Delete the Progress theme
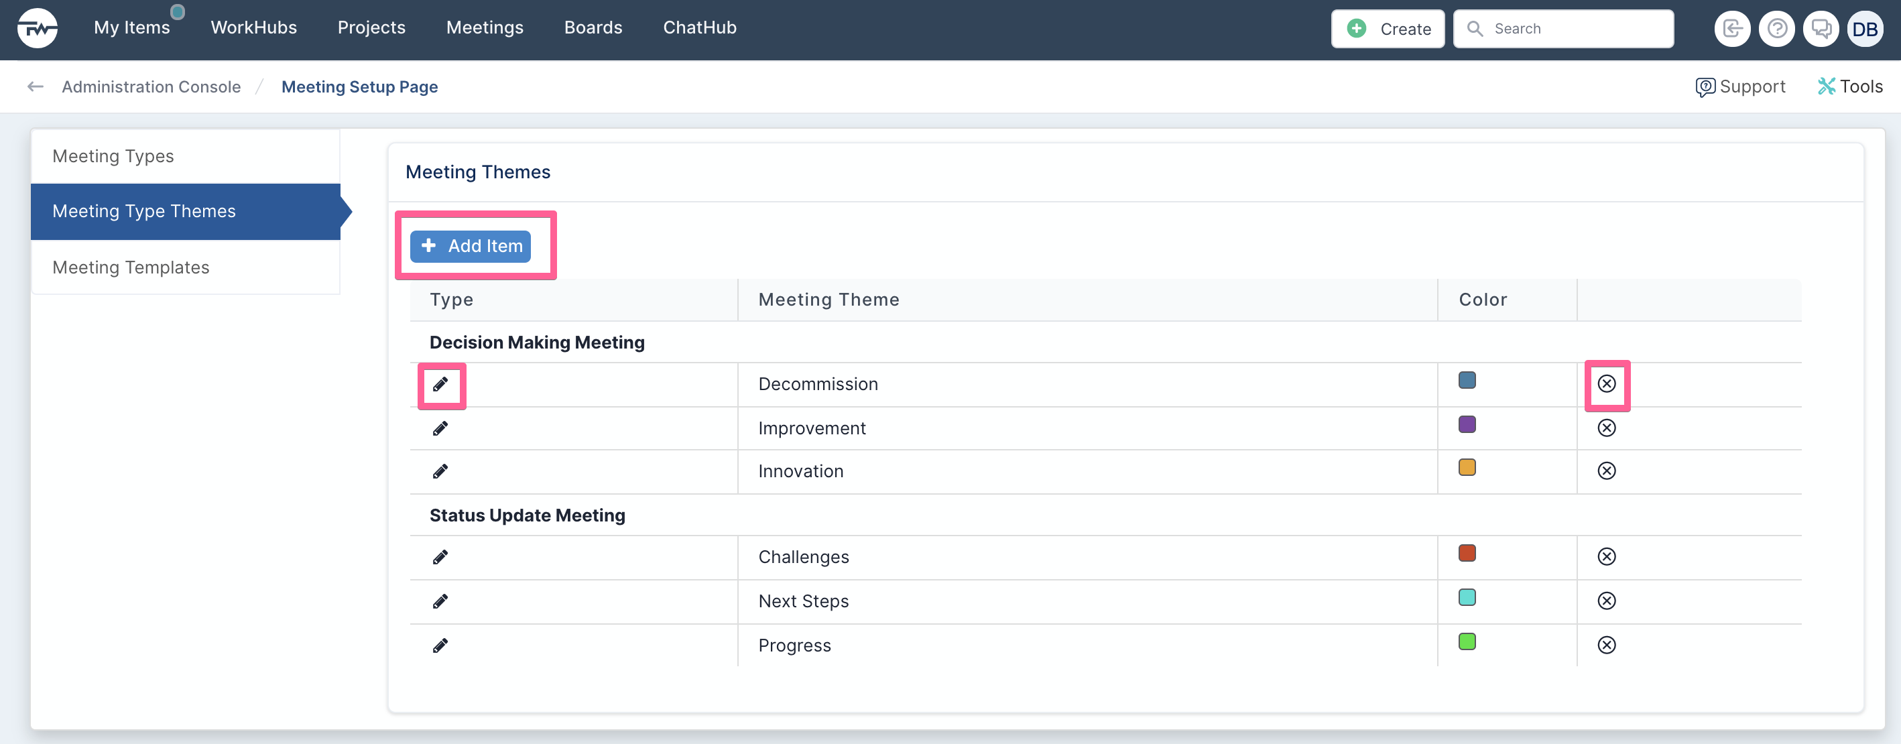 (x=1607, y=645)
